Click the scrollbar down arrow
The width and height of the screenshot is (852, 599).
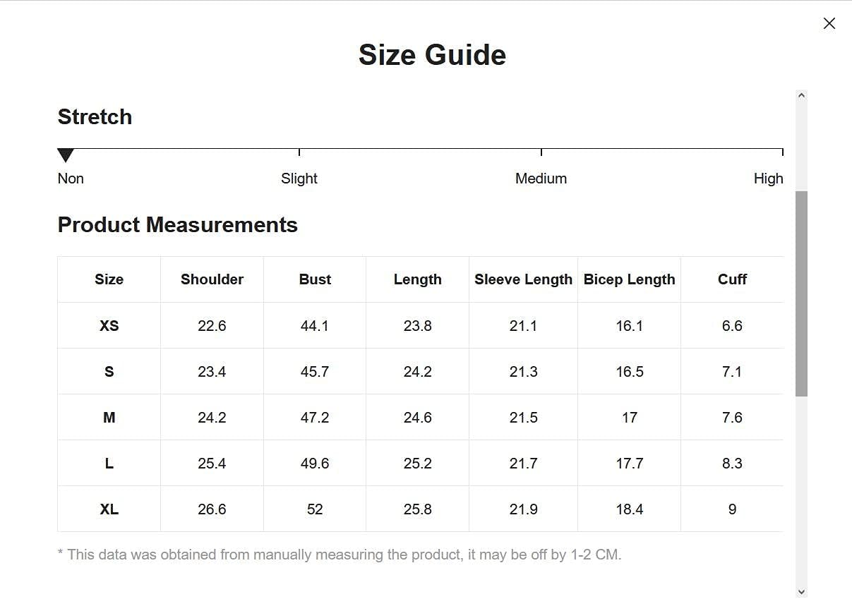801,591
